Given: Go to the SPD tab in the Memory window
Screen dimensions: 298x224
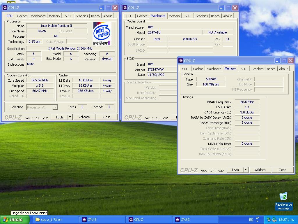Looking at the screenshot, I should coord(244,69).
